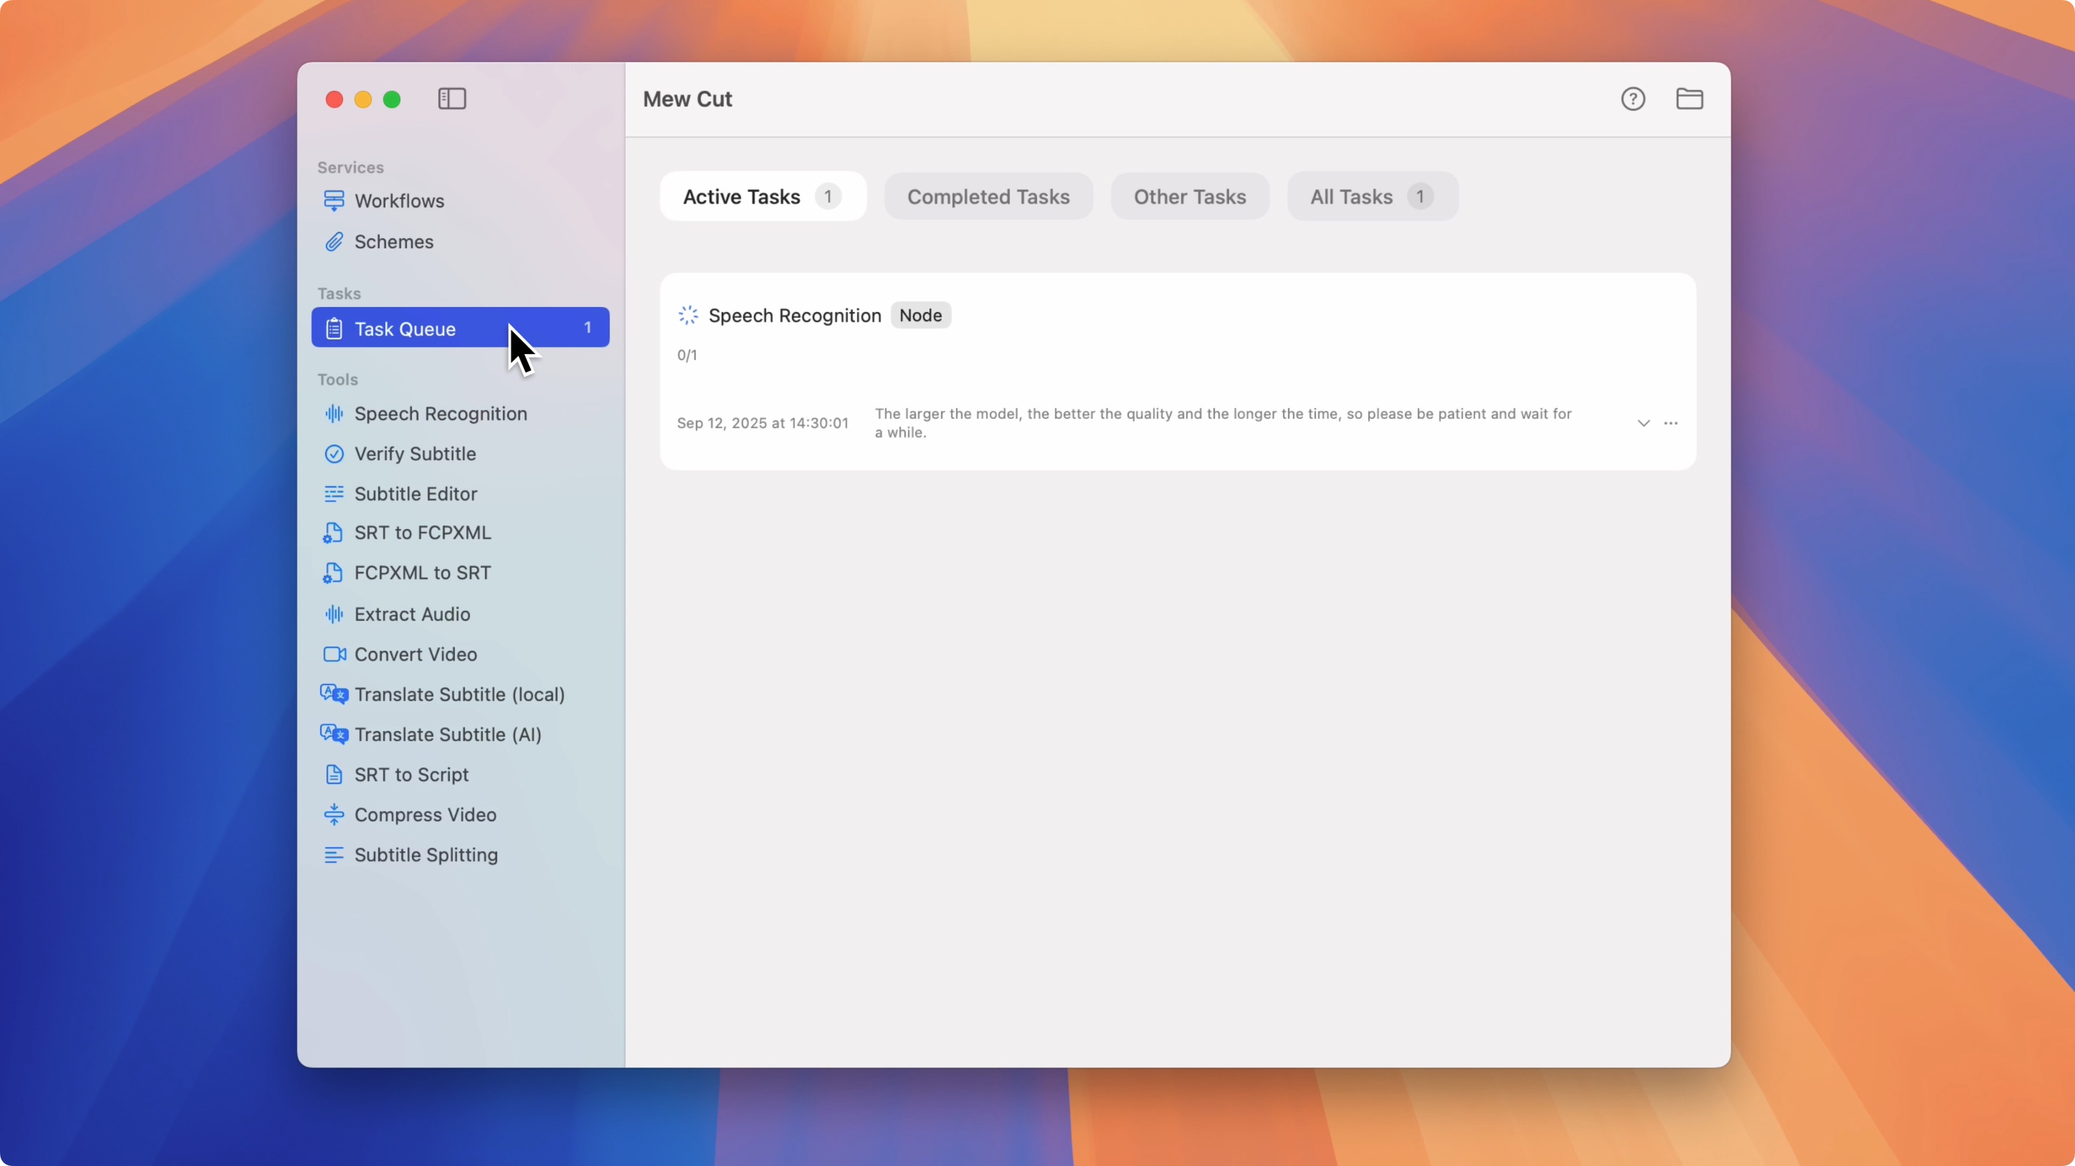Open the Workflows service

pos(399,201)
